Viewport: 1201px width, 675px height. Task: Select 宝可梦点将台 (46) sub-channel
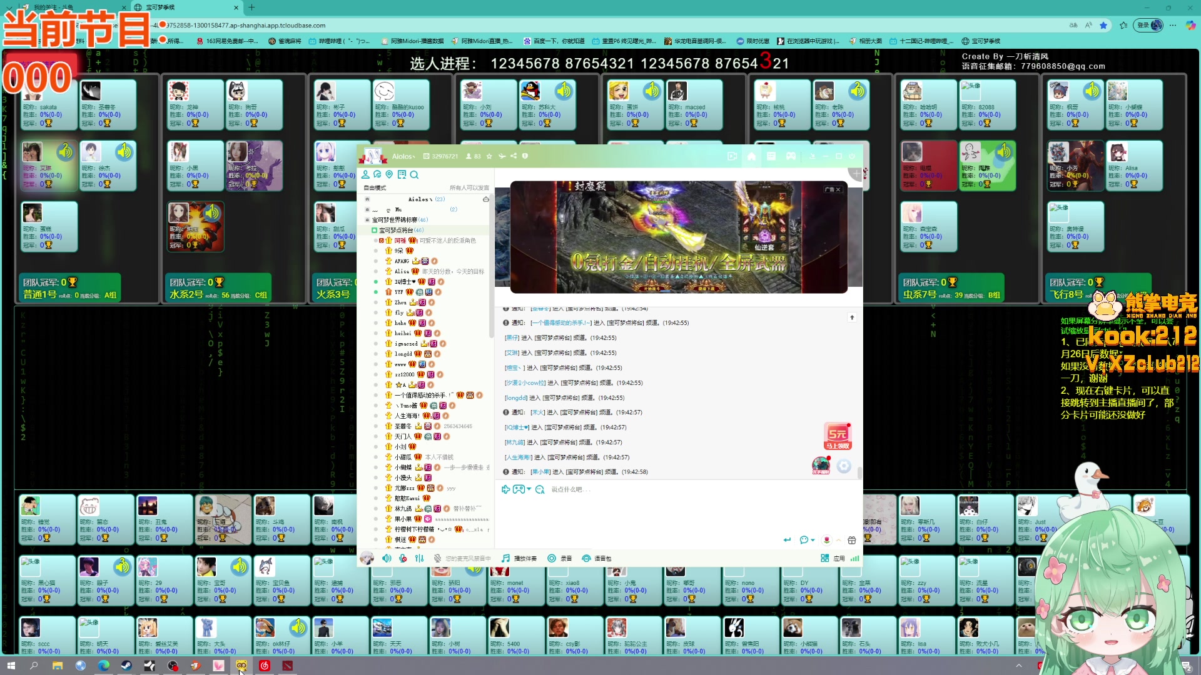[400, 230]
